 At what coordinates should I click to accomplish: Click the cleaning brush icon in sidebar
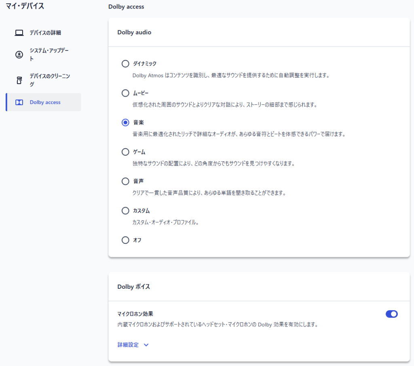tap(19, 80)
